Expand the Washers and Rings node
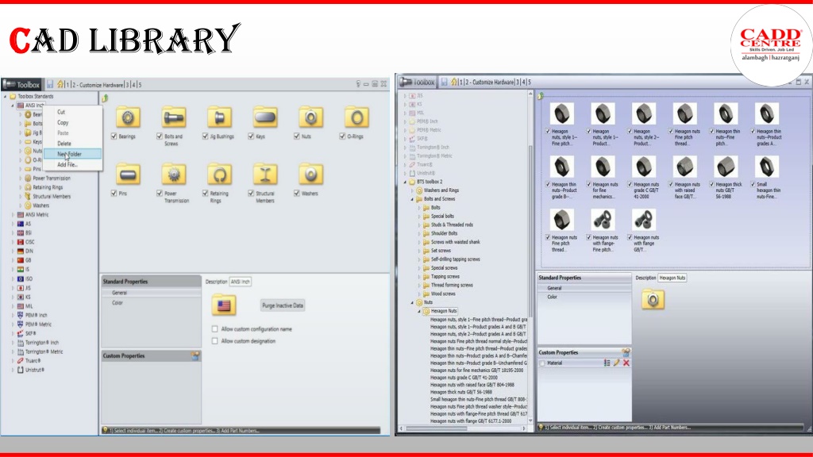Screen dimensions: 813x457 [413, 190]
